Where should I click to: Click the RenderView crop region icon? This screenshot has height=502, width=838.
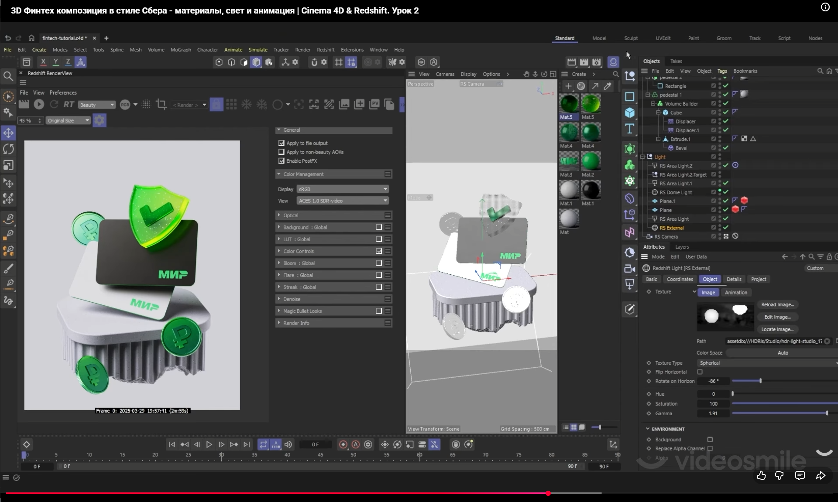(161, 104)
